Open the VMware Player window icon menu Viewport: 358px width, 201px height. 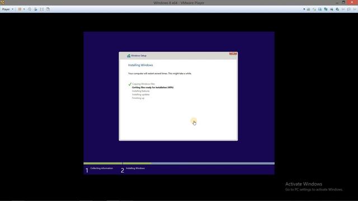click(2, 2)
